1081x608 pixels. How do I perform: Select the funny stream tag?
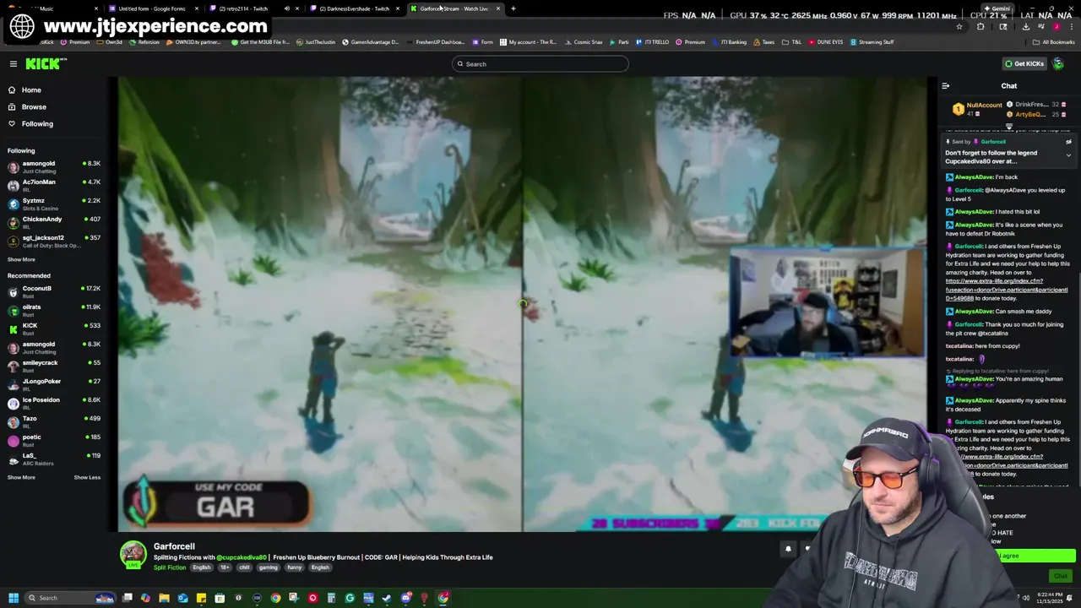[x=295, y=567]
